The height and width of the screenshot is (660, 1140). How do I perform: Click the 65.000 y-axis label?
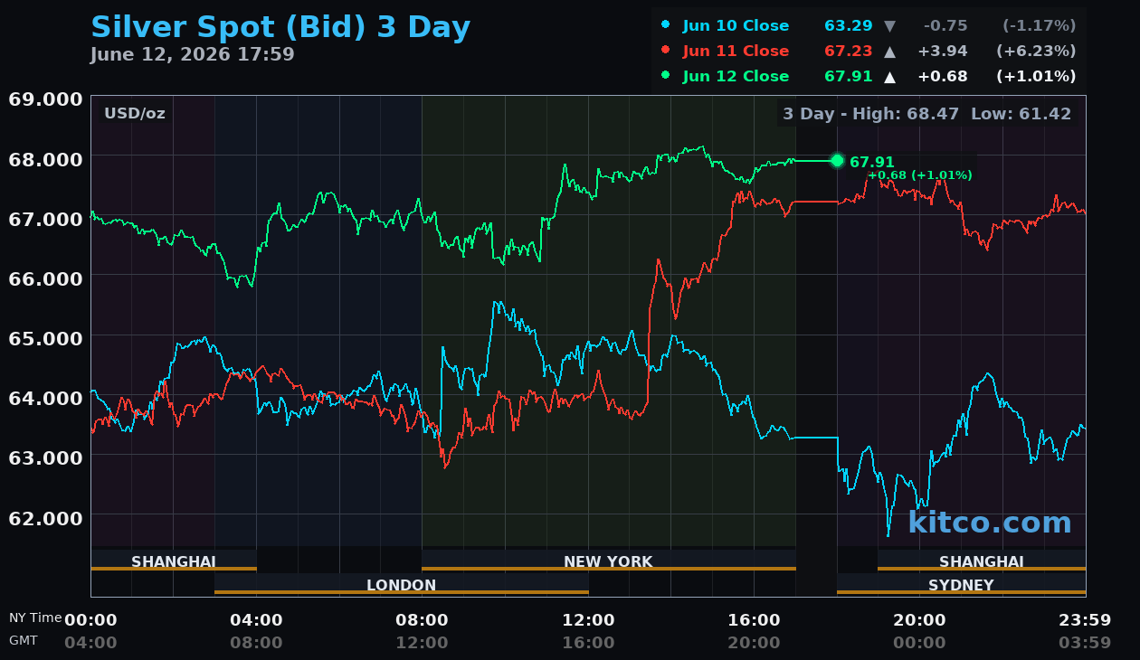click(x=45, y=338)
